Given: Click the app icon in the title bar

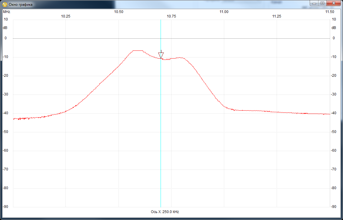Looking at the screenshot, I should pos(5,4).
